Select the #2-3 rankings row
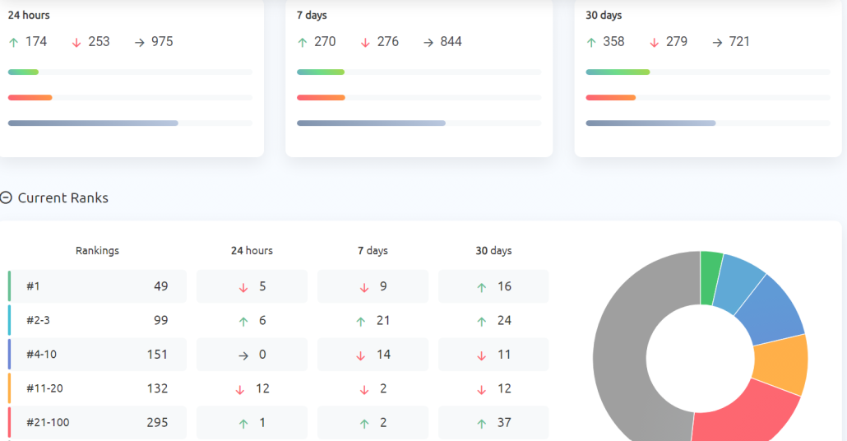The height and width of the screenshot is (441, 847). point(97,321)
